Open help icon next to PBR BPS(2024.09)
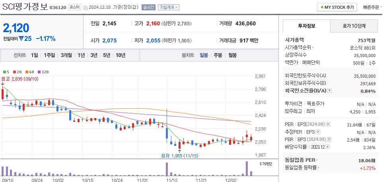This screenshot has width=383, height=182. click(329, 140)
